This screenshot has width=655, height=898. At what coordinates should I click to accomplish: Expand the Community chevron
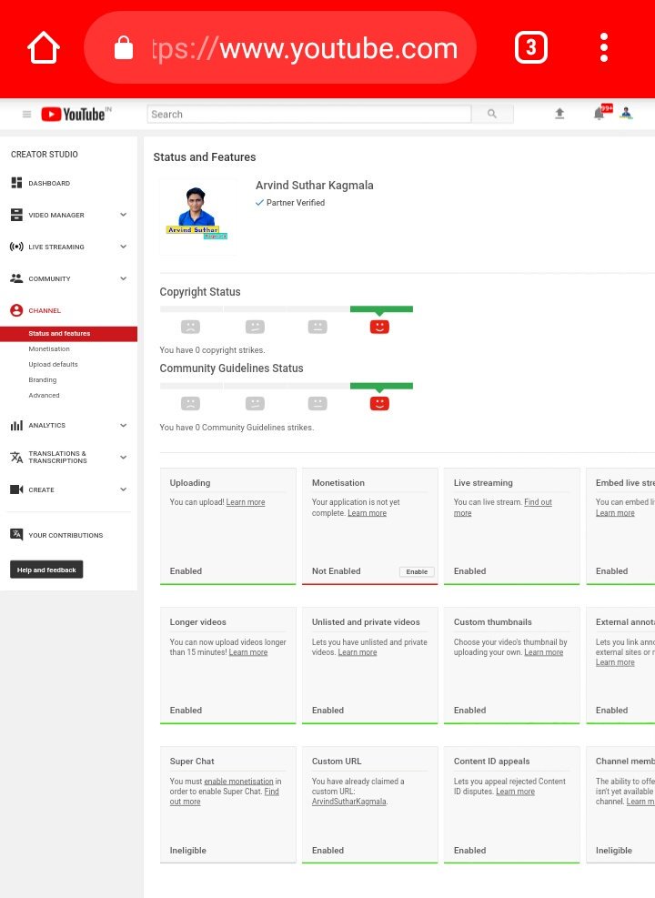pyautogui.click(x=123, y=278)
